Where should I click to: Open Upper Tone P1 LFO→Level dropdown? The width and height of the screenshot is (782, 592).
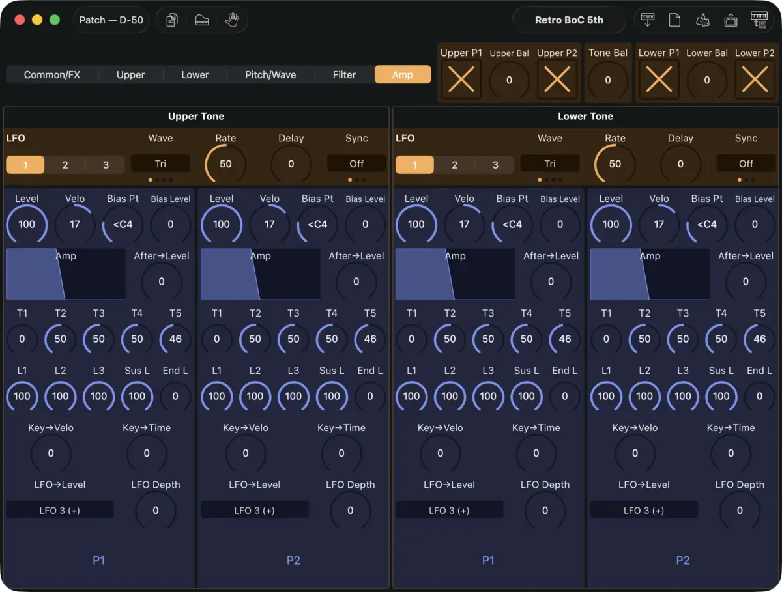[60, 510]
